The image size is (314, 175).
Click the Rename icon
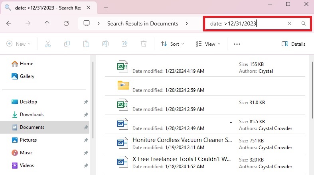105,44
